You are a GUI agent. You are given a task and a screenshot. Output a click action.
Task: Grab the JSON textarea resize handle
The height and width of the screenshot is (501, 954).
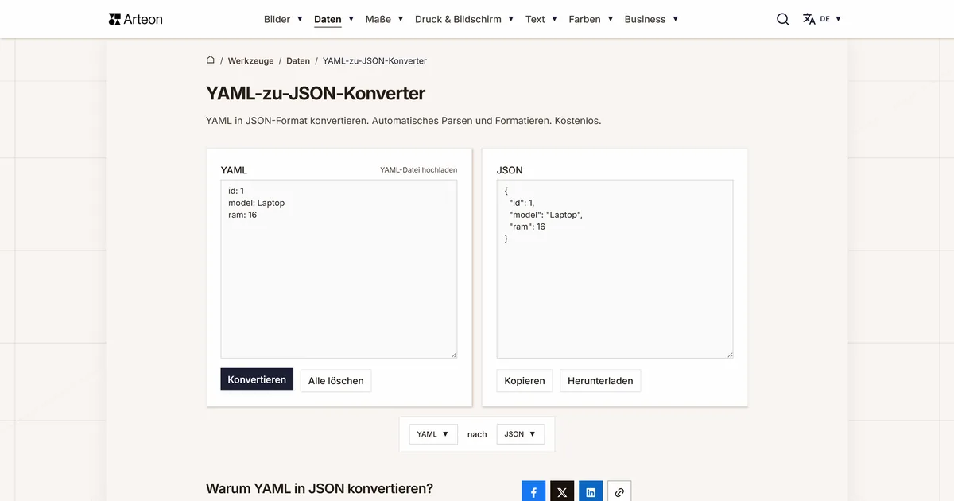click(x=730, y=355)
